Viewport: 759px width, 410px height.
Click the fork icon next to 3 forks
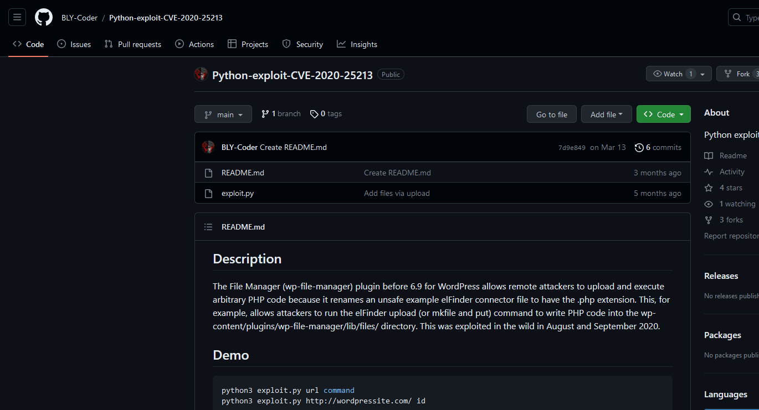(709, 220)
